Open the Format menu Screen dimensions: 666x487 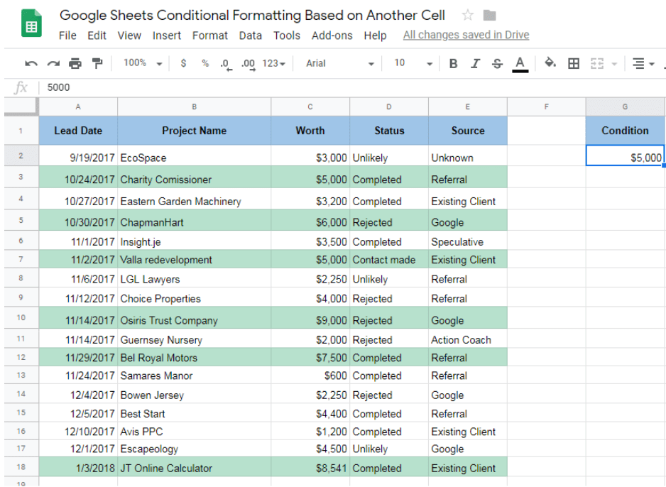210,35
